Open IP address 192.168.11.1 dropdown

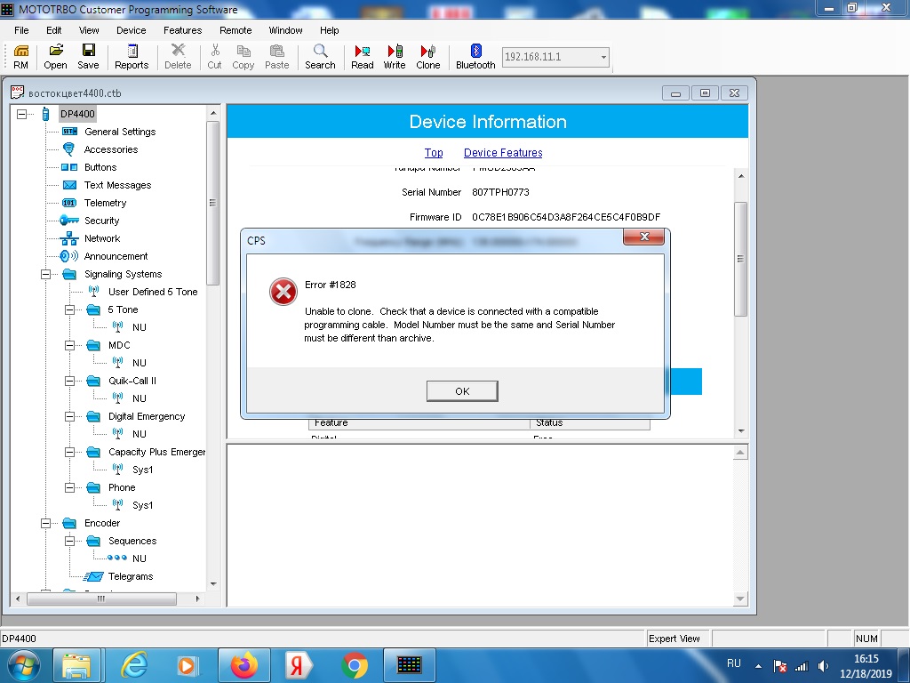pyautogui.click(x=603, y=57)
